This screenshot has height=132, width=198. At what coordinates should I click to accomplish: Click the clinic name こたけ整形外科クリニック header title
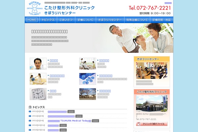(x=69, y=8)
